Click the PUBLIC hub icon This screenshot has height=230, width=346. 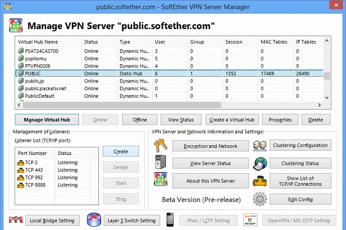[21, 73]
